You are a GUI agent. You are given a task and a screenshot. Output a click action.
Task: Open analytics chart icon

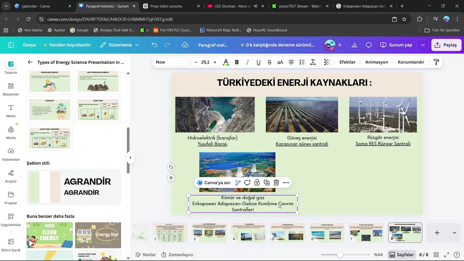click(x=354, y=45)
